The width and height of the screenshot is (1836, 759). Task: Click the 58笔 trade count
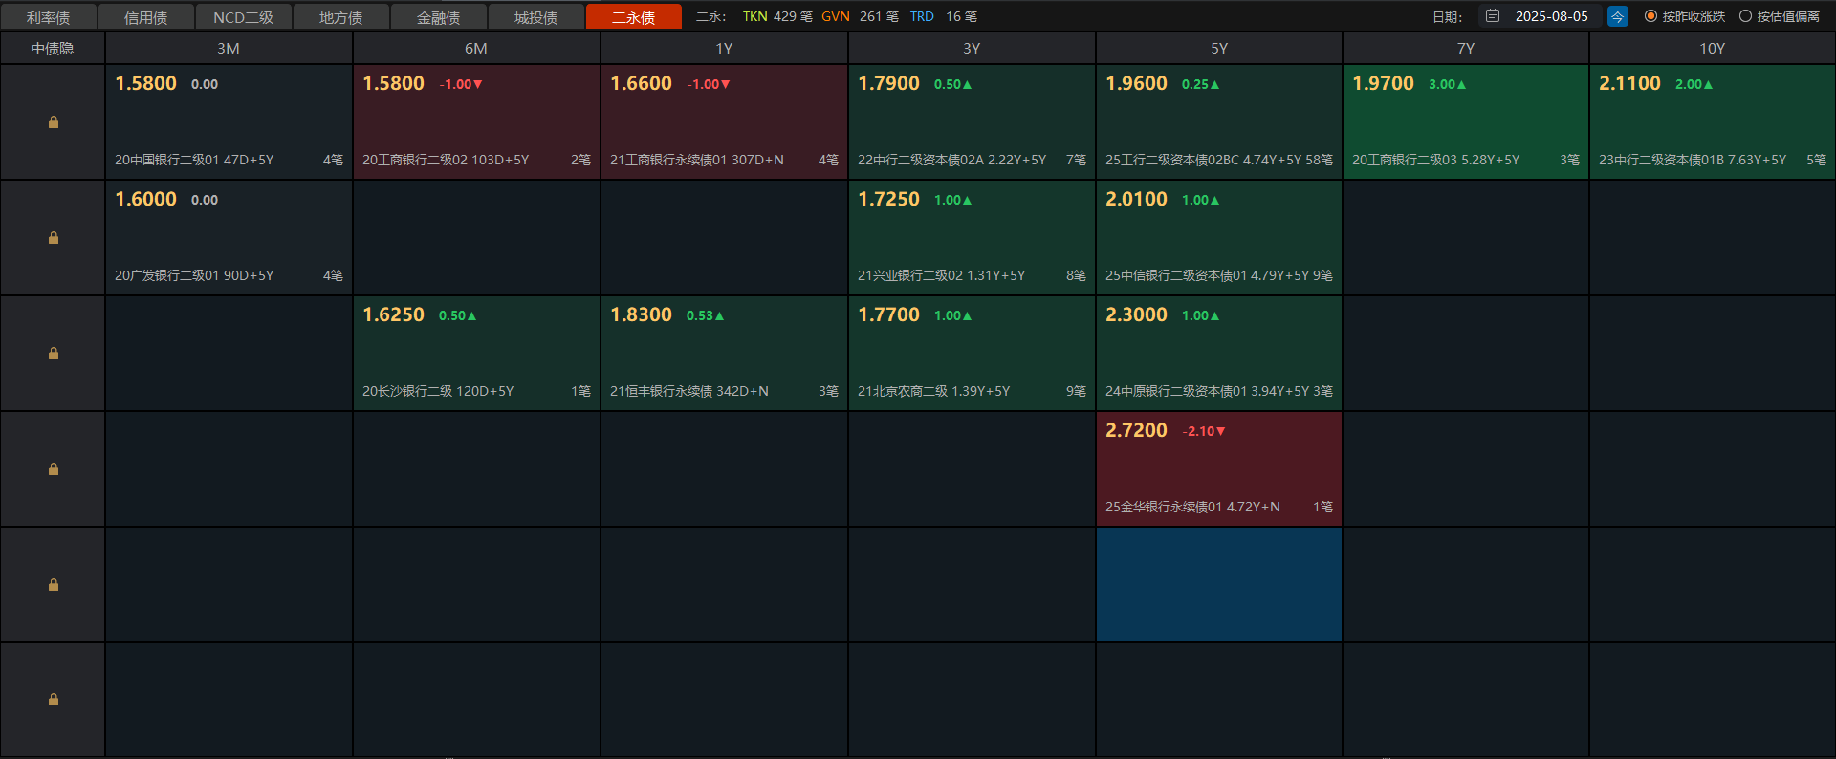click(1319, 160)
